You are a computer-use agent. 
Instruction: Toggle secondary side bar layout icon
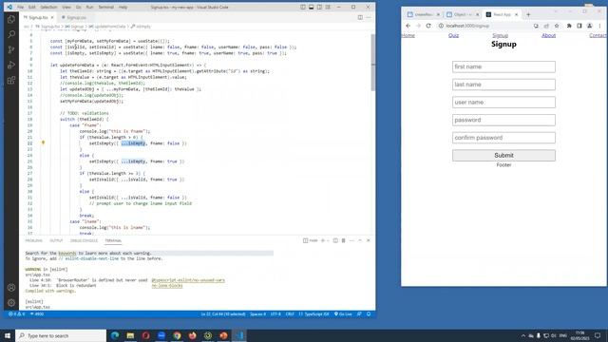(319, 7)
